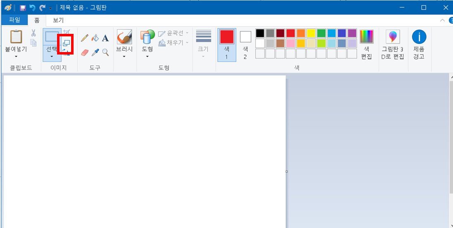Pick the gold palette swatch
This screenshot has height=228, width=453.
tap(301, 43)
